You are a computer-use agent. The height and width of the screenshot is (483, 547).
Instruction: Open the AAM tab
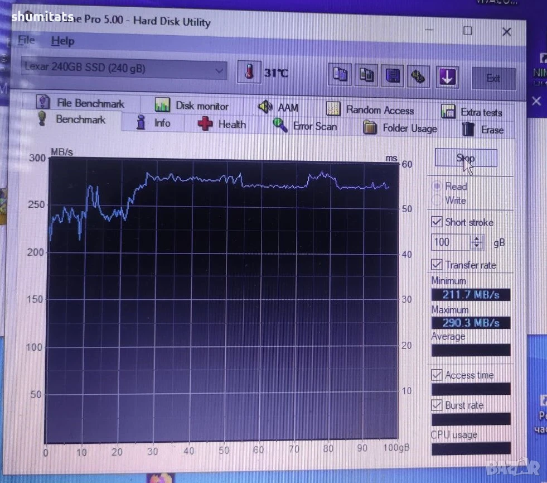click(278, 107)
